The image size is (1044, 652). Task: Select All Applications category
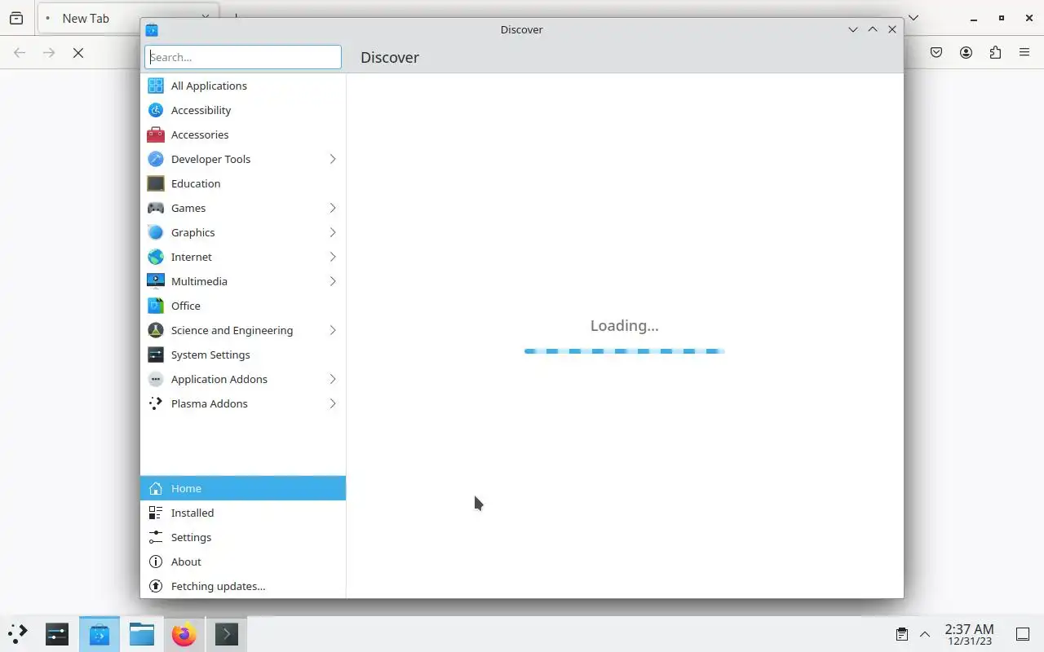tap(243, 86)
